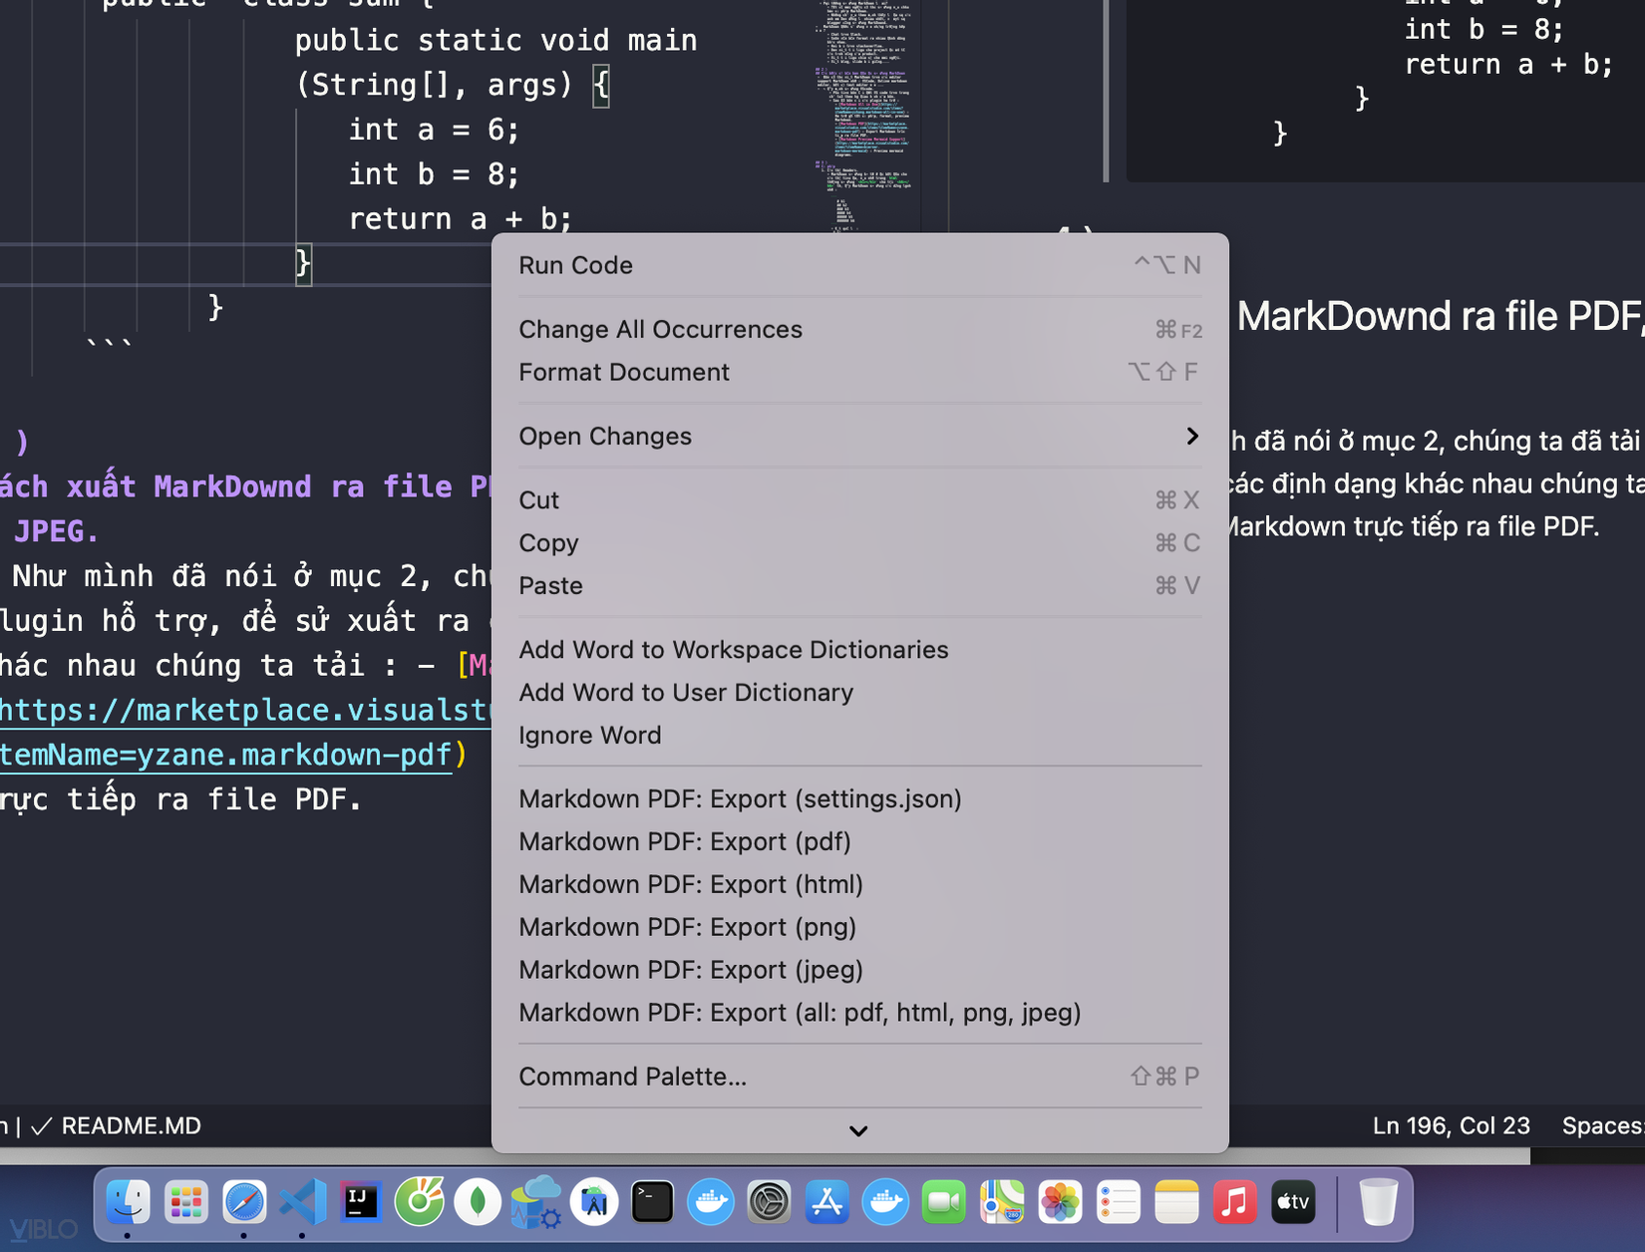1645x1252 pixels.
Task: Run Markdown PDF: Export (settings.json)
Action: (x=860, y=798)
